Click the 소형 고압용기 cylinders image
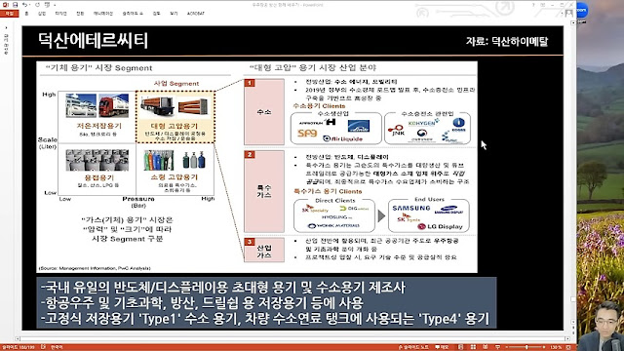Screen dimensions: 624x351 click(x=175, y=160)
